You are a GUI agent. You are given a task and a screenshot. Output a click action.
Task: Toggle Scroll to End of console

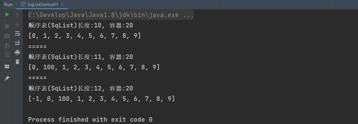[17, 43]
